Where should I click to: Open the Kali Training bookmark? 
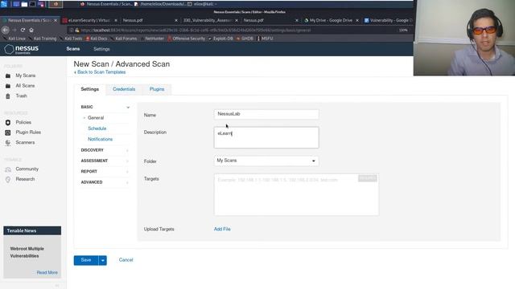point(43,39)
